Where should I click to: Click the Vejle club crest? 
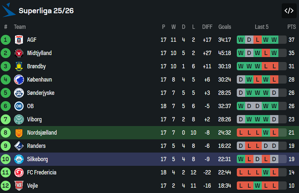coord(19,186)
